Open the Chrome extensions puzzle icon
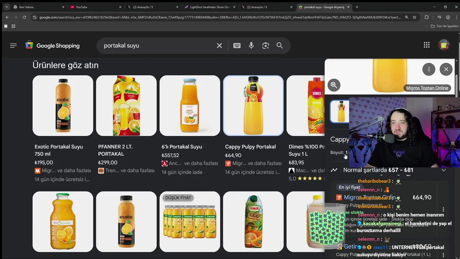460x259 pixels. coord(427,17)
